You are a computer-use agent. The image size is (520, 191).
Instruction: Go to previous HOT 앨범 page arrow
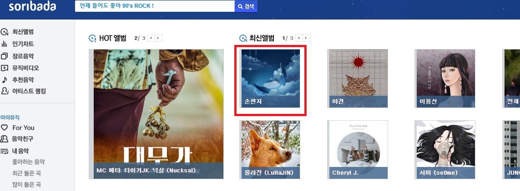click(x=151, y=38)
